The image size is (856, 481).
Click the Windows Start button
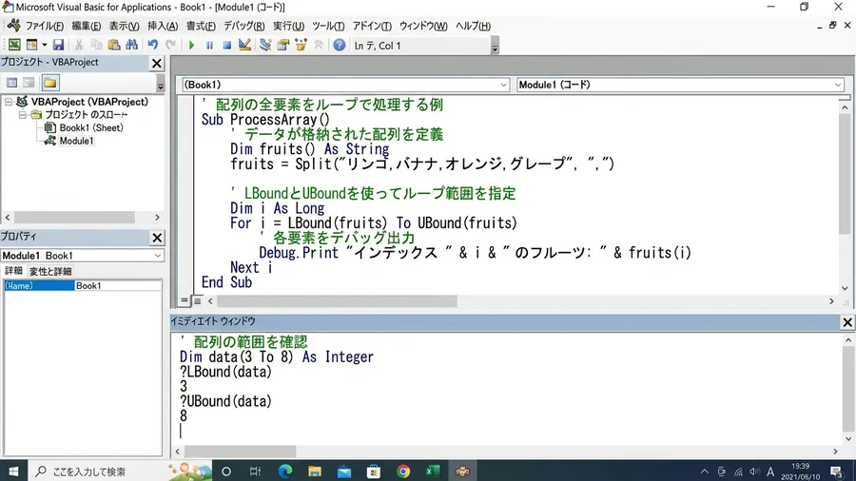coord(13,471)
